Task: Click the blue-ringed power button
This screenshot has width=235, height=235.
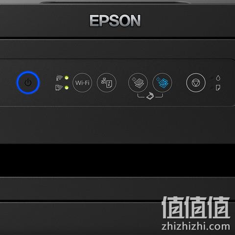Action: click(x=28, y=83)
